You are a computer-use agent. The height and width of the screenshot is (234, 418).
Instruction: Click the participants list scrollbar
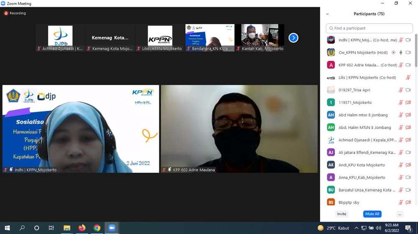(415, 50)
